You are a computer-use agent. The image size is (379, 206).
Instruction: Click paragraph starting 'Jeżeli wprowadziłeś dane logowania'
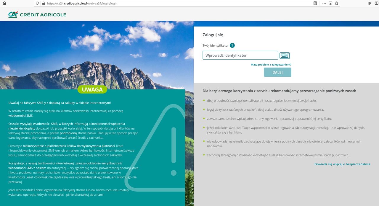click(x=68, y=192)
